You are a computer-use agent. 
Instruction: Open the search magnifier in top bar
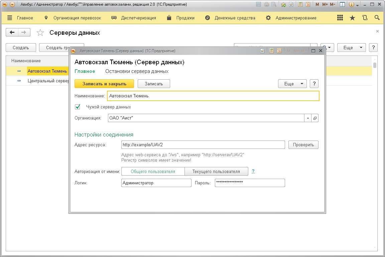point(377,18)
